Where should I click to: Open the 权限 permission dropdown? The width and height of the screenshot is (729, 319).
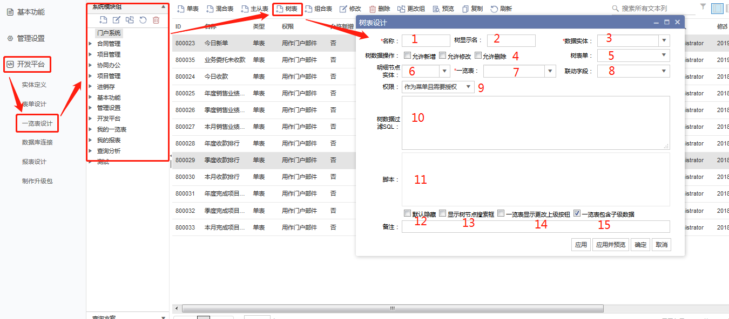[468, 87]
